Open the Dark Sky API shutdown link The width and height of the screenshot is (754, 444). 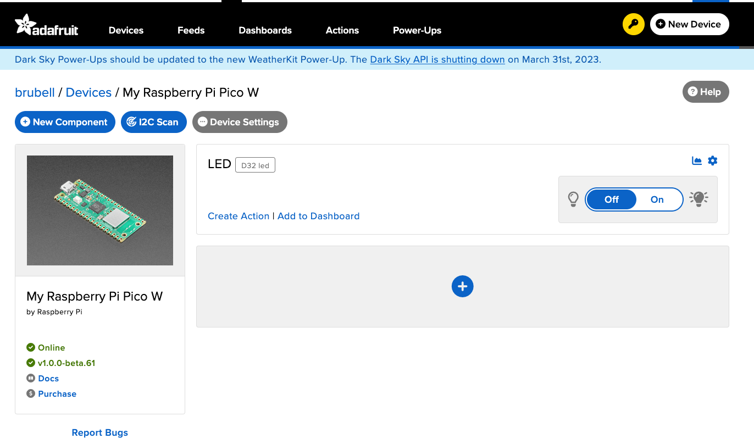pyautogui.click(x=437, y=59)
